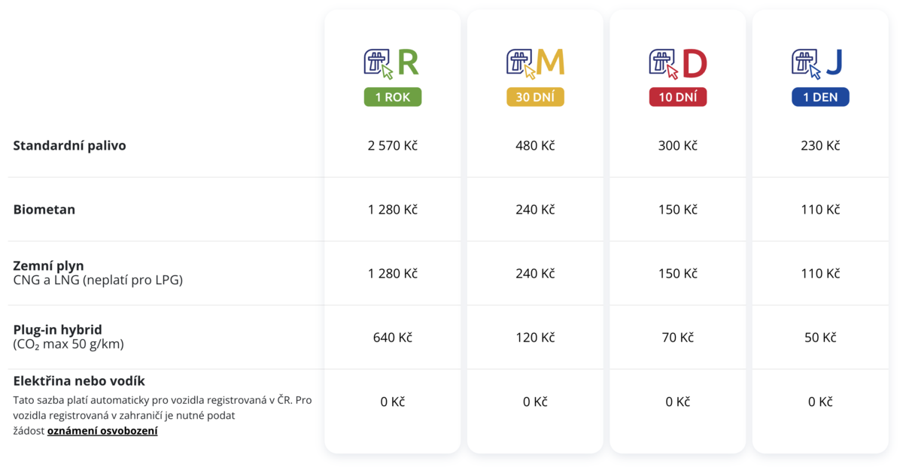The image size is (903, 467).
Task: Click the Elektřina nebo vodík heading
Action: click(79, 381)
